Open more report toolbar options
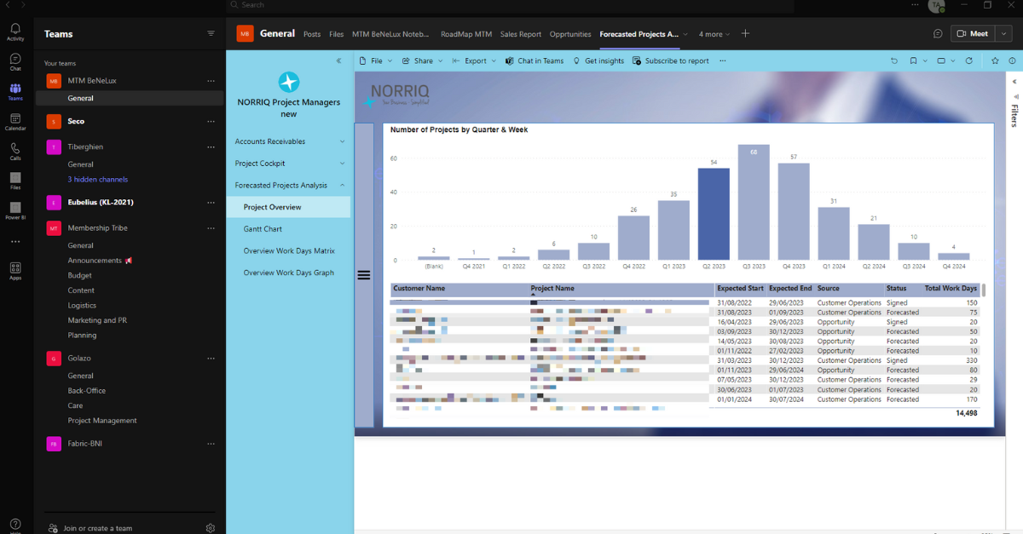 click(723, 61)
